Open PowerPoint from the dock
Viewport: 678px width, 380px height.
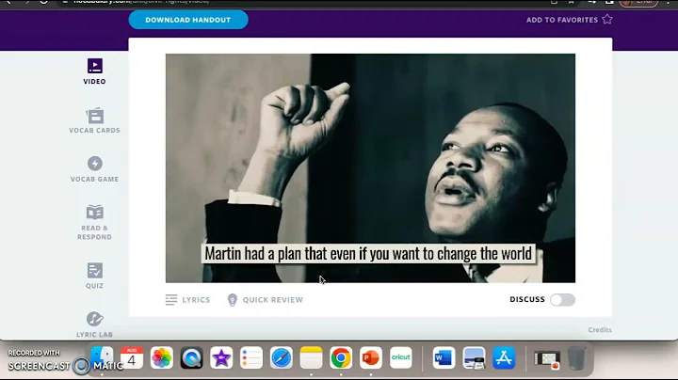371,358
